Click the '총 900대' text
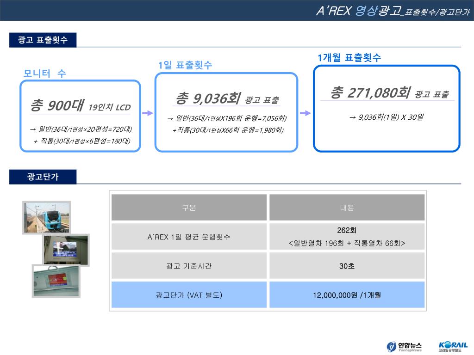 tap(57, 105)
